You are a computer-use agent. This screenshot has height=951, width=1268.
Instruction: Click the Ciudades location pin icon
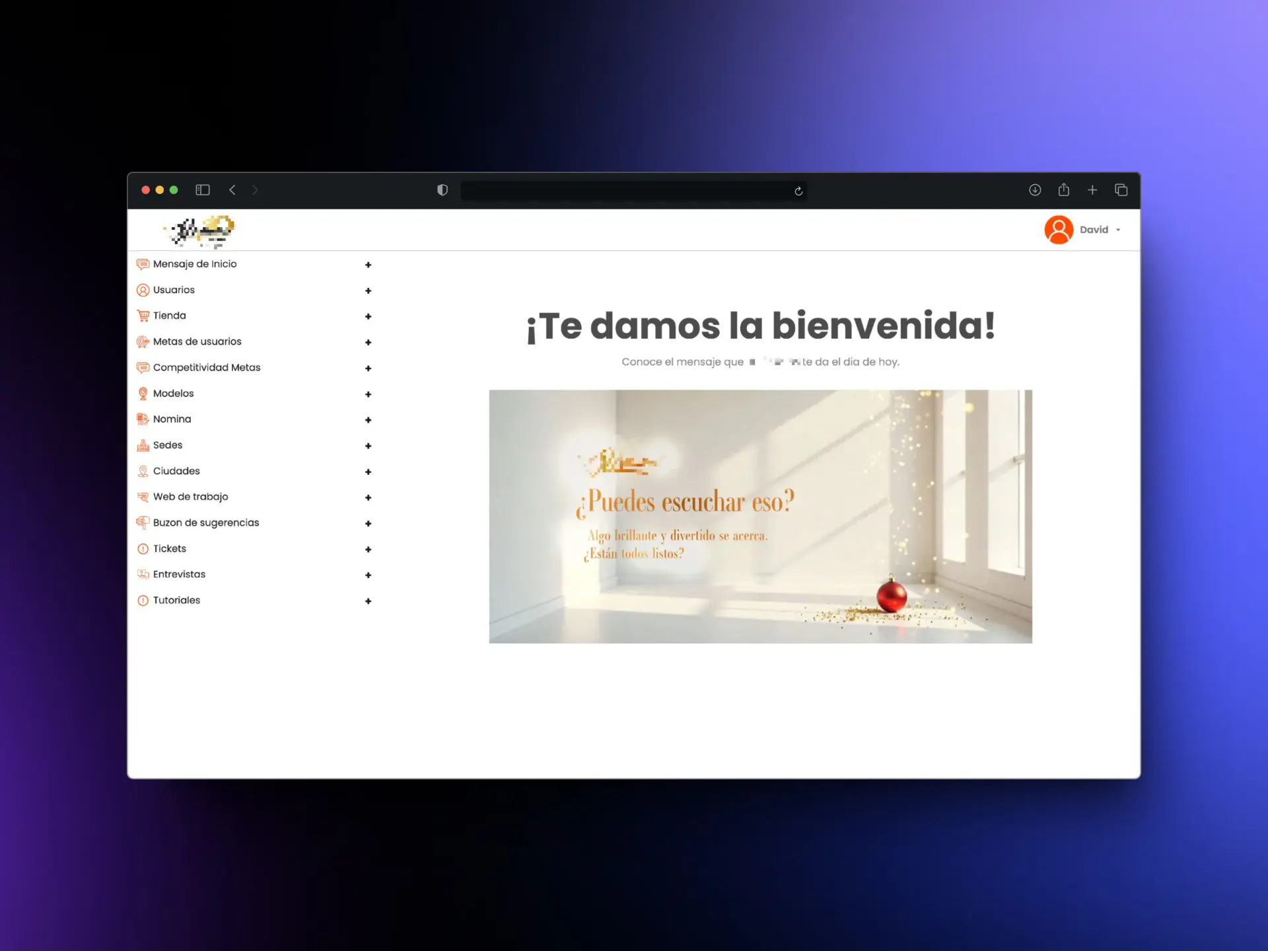click(143, 471)
